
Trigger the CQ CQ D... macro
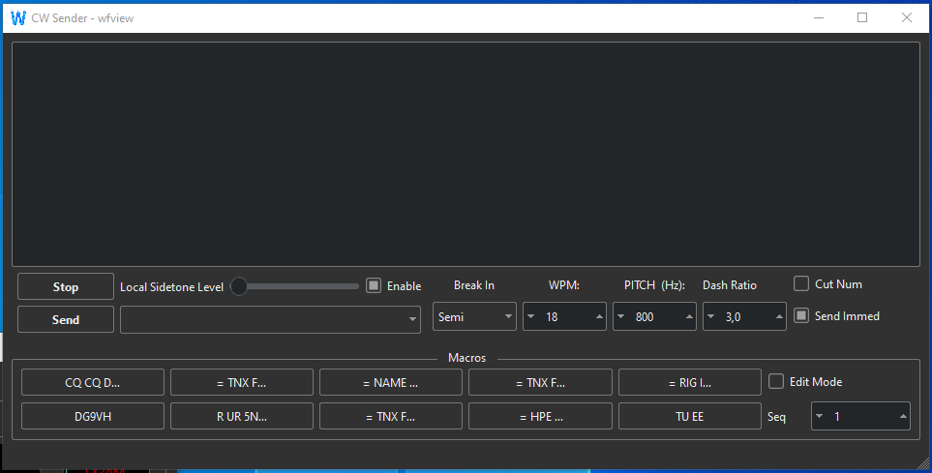(x=93, y=382)
